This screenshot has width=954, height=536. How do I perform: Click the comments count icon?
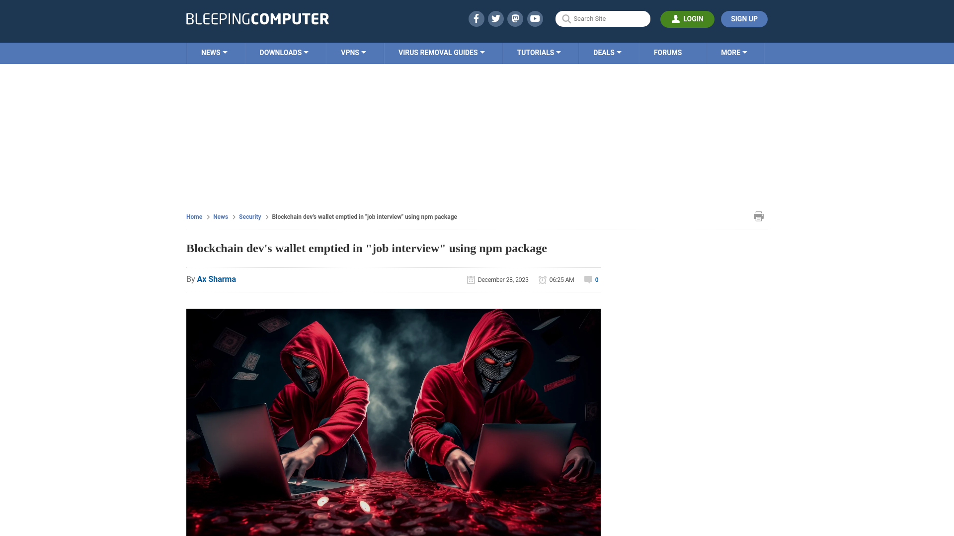[x=588, y=279]
